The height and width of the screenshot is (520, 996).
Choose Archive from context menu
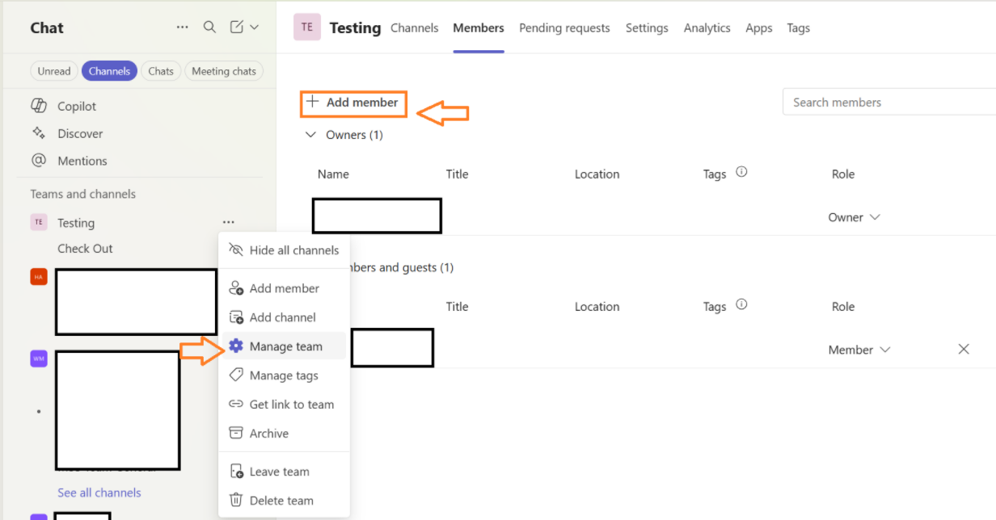(x=284, y=434)
